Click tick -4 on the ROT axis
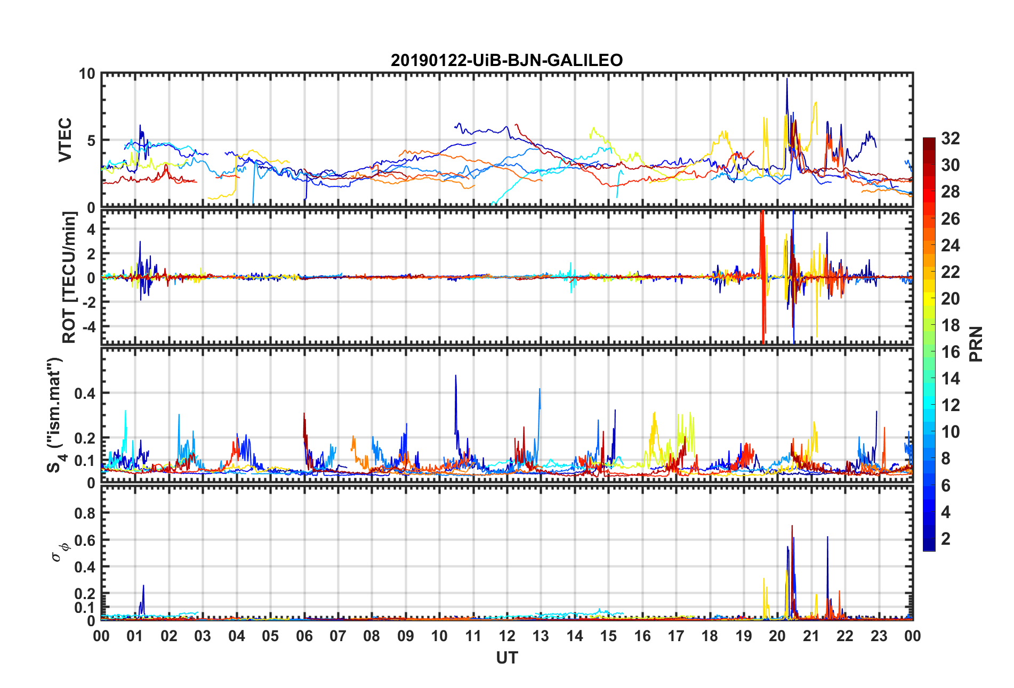 point(88,325)
